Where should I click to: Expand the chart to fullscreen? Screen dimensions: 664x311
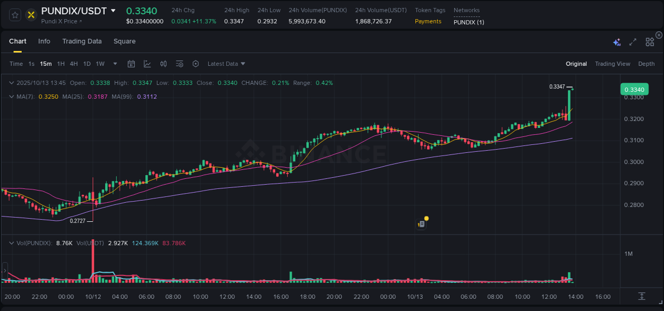(632, 41)
